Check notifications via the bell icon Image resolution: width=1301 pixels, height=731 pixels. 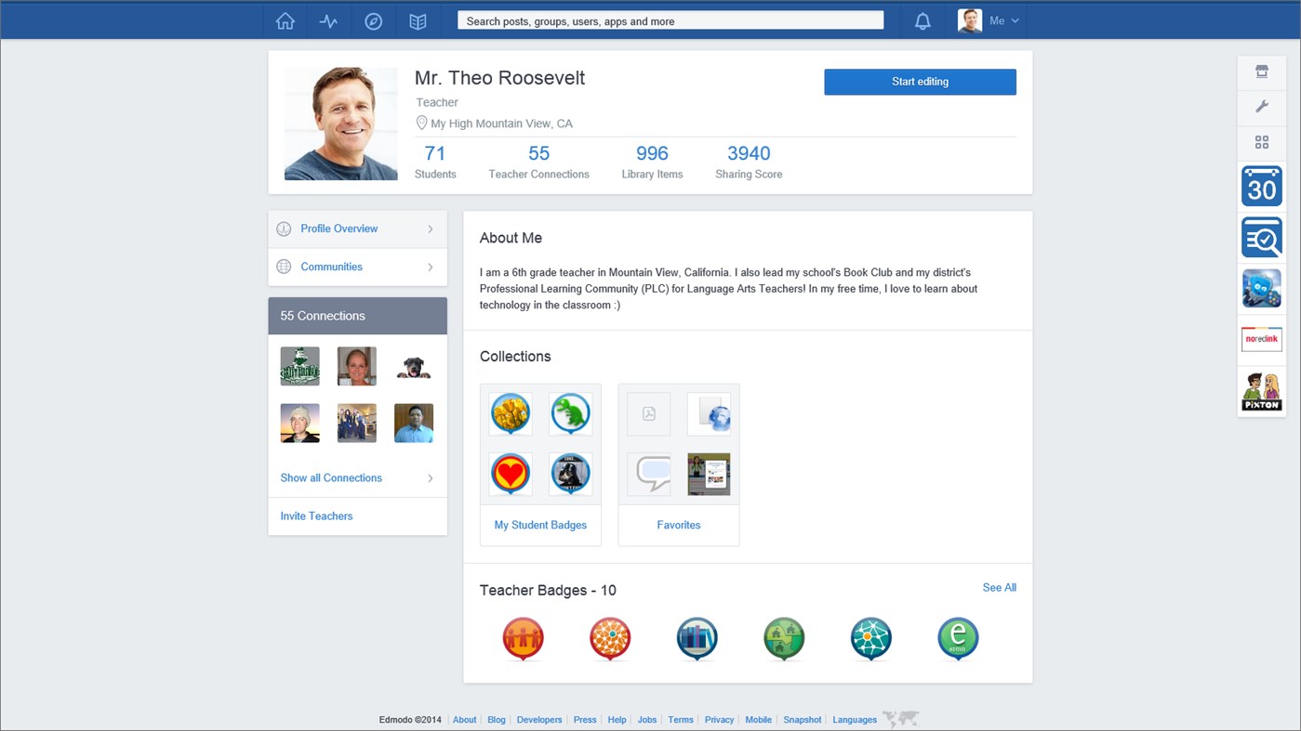pos(922,20)
